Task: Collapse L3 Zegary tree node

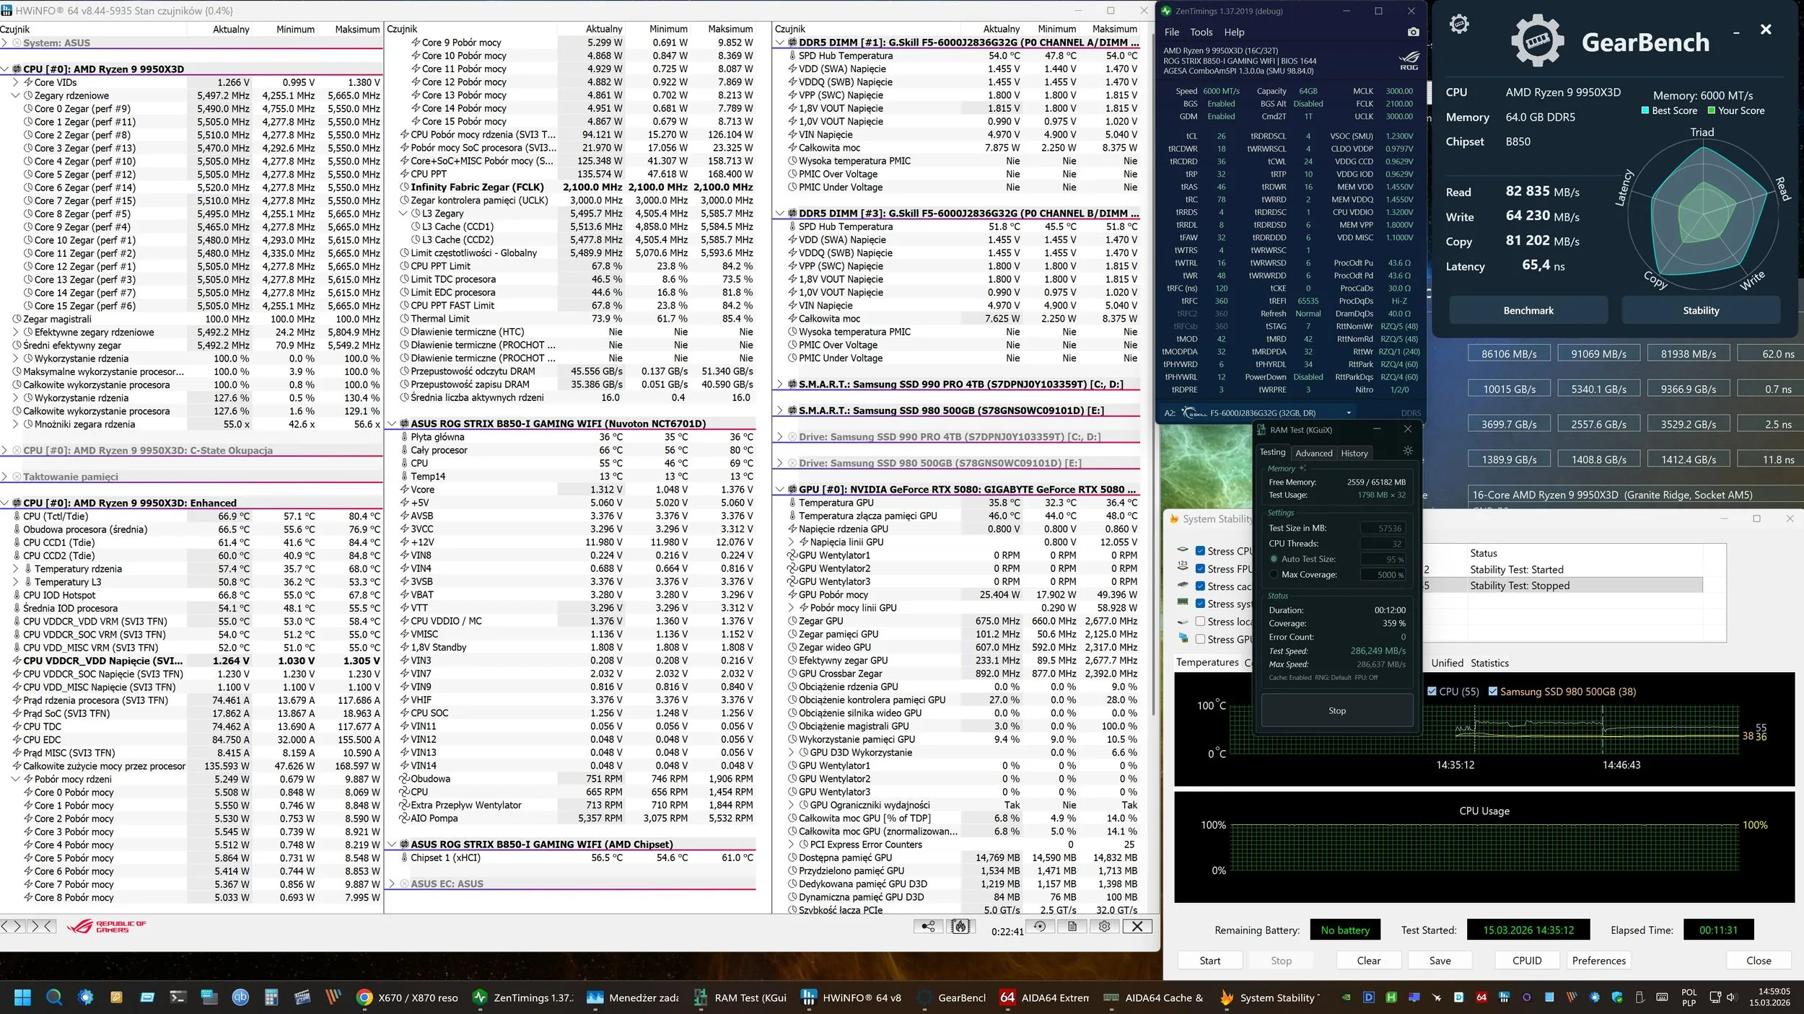Action: coord(403,213)
